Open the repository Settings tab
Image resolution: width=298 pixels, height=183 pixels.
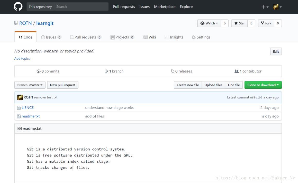pyautogui.click(x=201, y=37)
